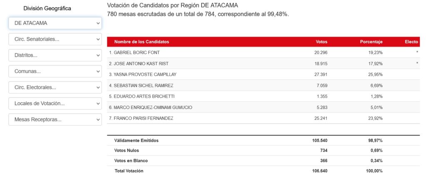Open the Circ. Electorales dropdown
This screenshot has height=175, width=426.
[55, 88]
